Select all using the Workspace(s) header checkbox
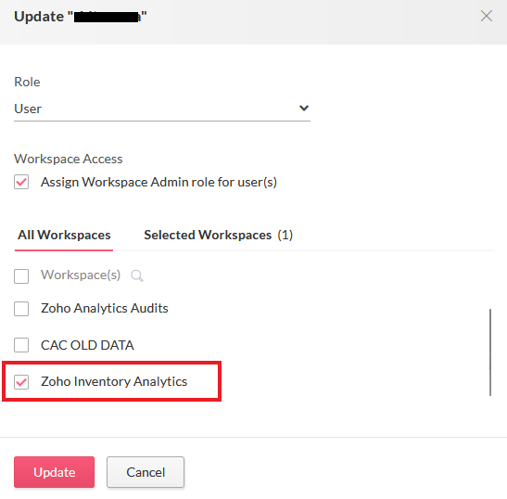This screenshot has height=499, width=507. click(x=21, y=276)
